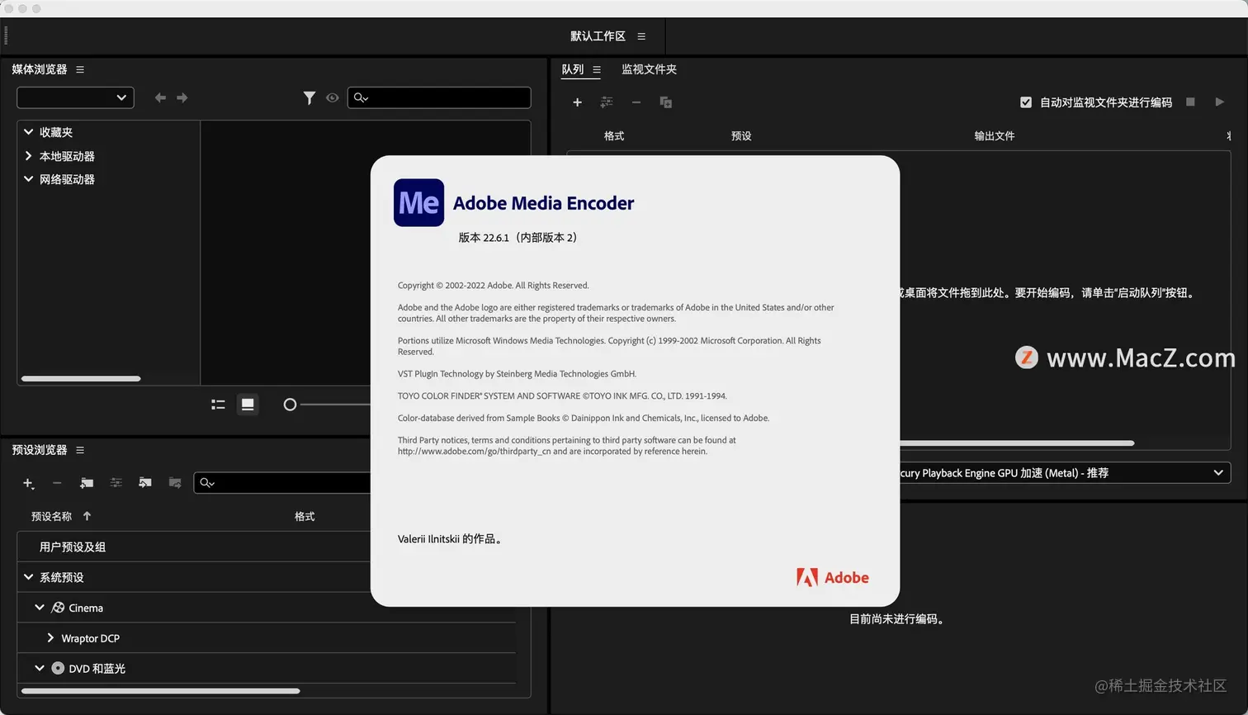Open the 预设浏览器 panel menu icon
This screenshot has width=1248, height=715.
pyautogui.click(x=80, y=450)
